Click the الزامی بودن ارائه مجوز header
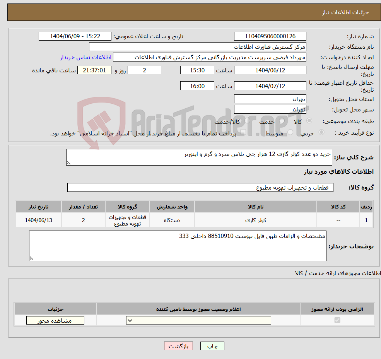 click(x=337, y=309)
